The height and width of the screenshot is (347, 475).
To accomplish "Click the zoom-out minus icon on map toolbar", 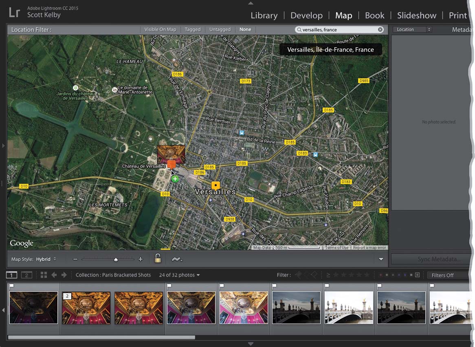I will click(75, 259).
